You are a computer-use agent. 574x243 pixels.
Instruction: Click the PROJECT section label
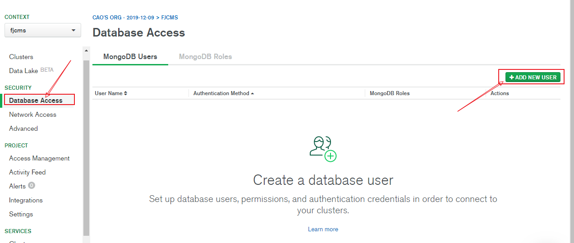click(x=16, y=146)
